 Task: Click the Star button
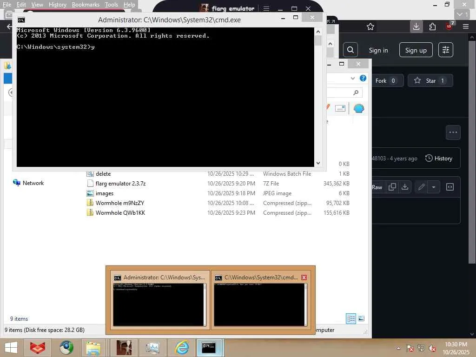430,81
